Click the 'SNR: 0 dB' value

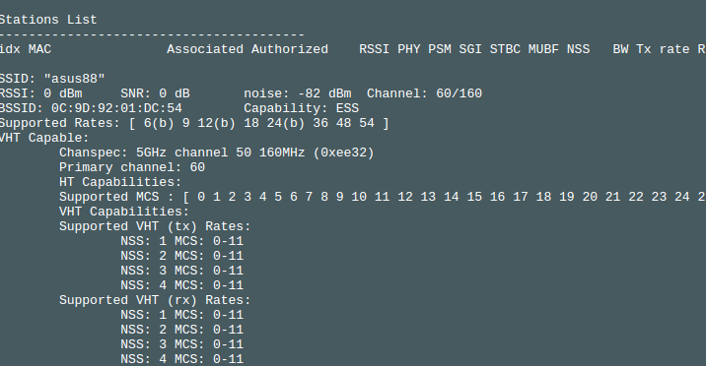point(155,93)
